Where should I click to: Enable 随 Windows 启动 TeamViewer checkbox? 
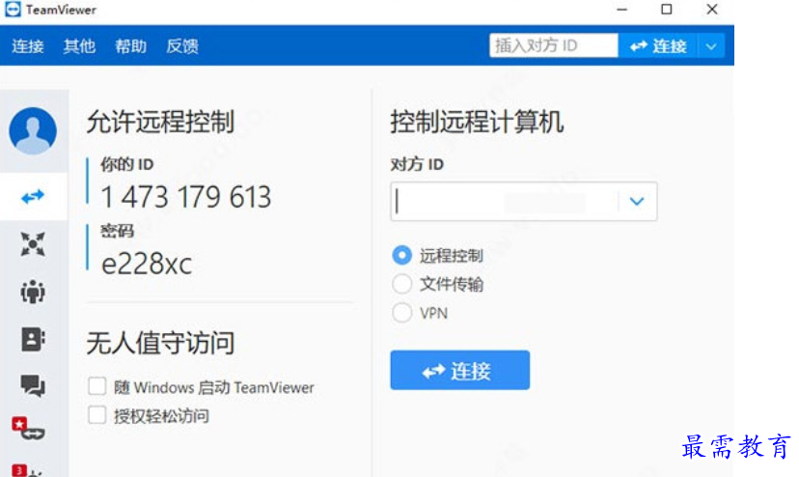point(96,386)
